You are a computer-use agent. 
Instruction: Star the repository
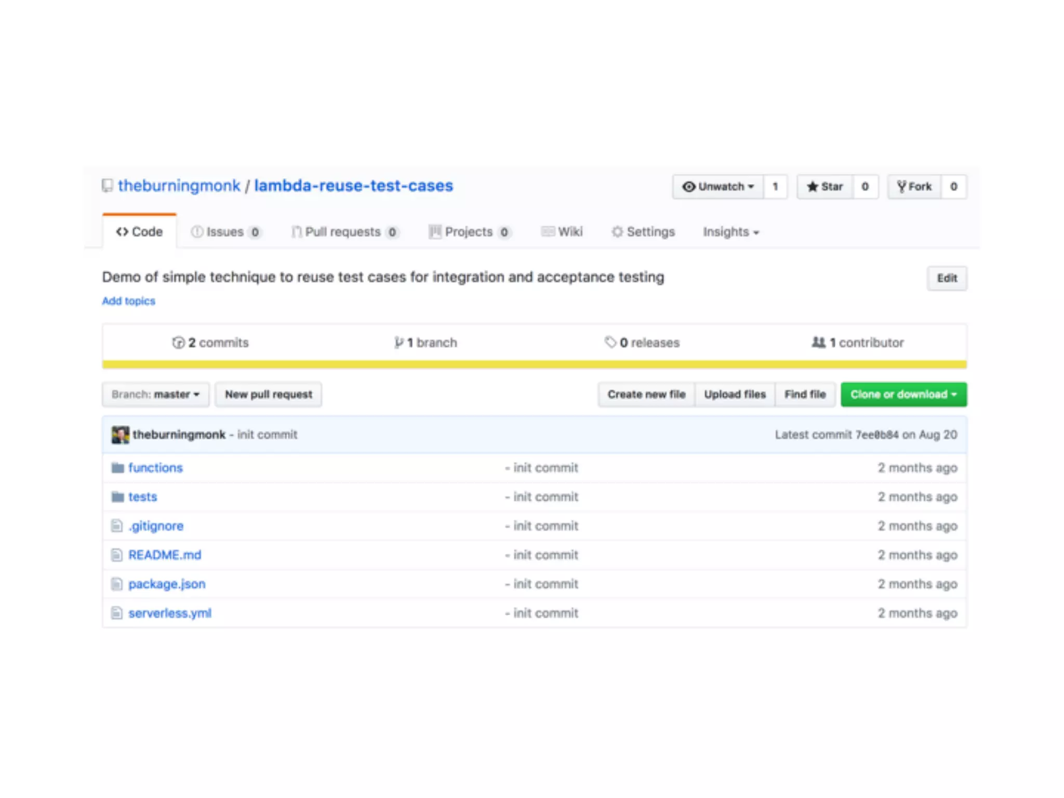825,187
